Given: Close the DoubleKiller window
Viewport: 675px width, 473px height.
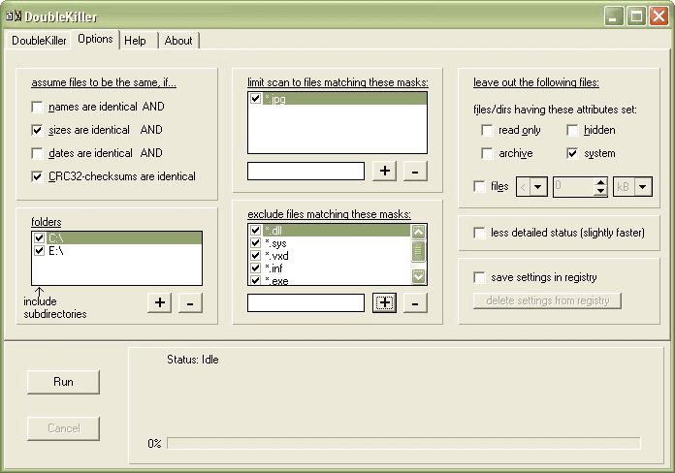Looking at the screenshot, I should [659, 16].
